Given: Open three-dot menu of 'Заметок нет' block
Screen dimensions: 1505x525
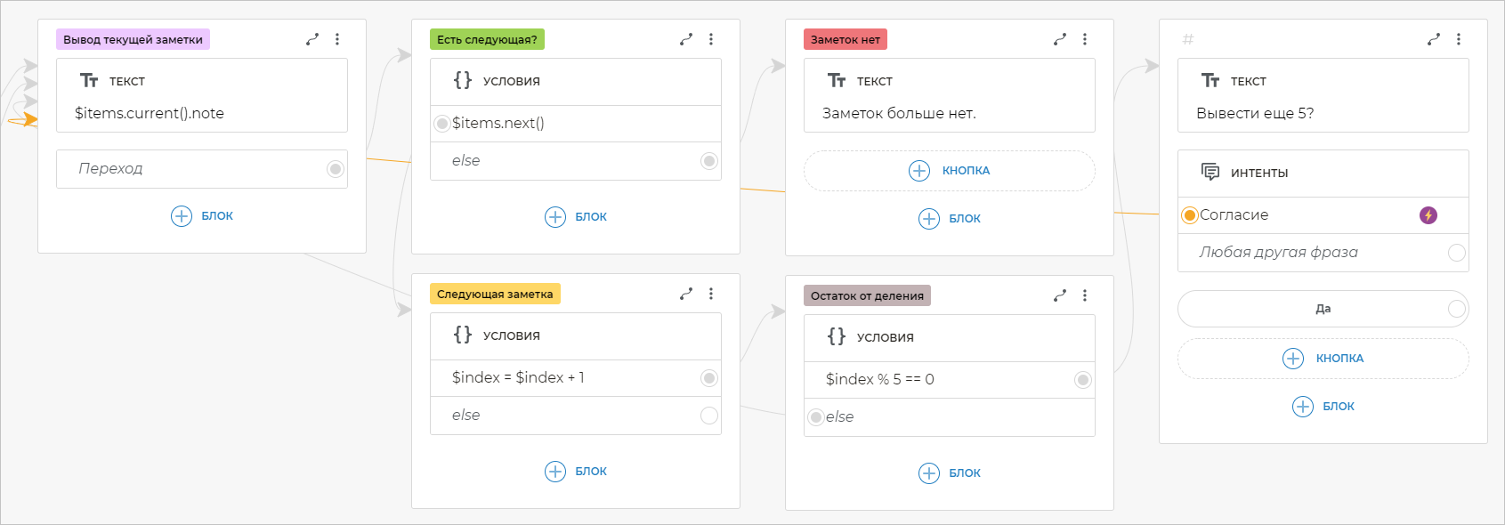Looking at the screenshot, I should 1085,39.
